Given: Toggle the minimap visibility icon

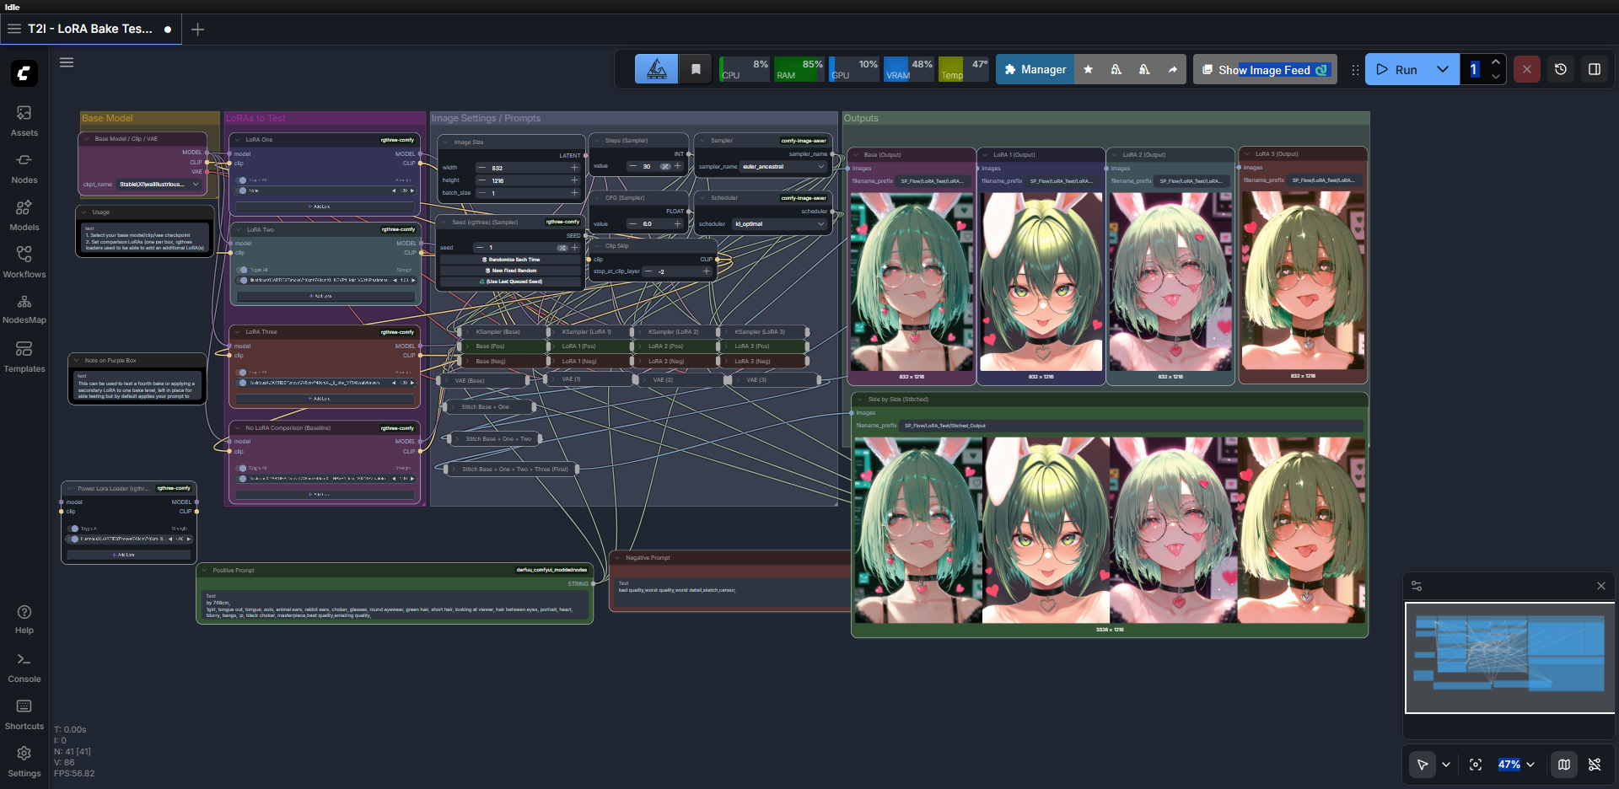Looking at the screenshot, I should (x=1564, y=765).
